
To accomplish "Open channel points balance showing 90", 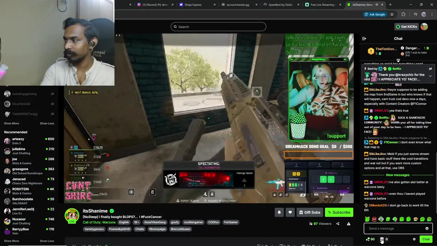I will point(370,239).
